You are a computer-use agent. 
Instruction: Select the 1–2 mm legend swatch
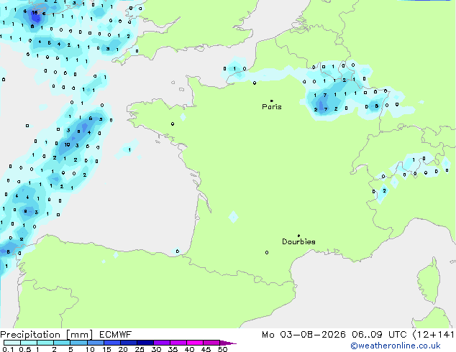[45, 343]
